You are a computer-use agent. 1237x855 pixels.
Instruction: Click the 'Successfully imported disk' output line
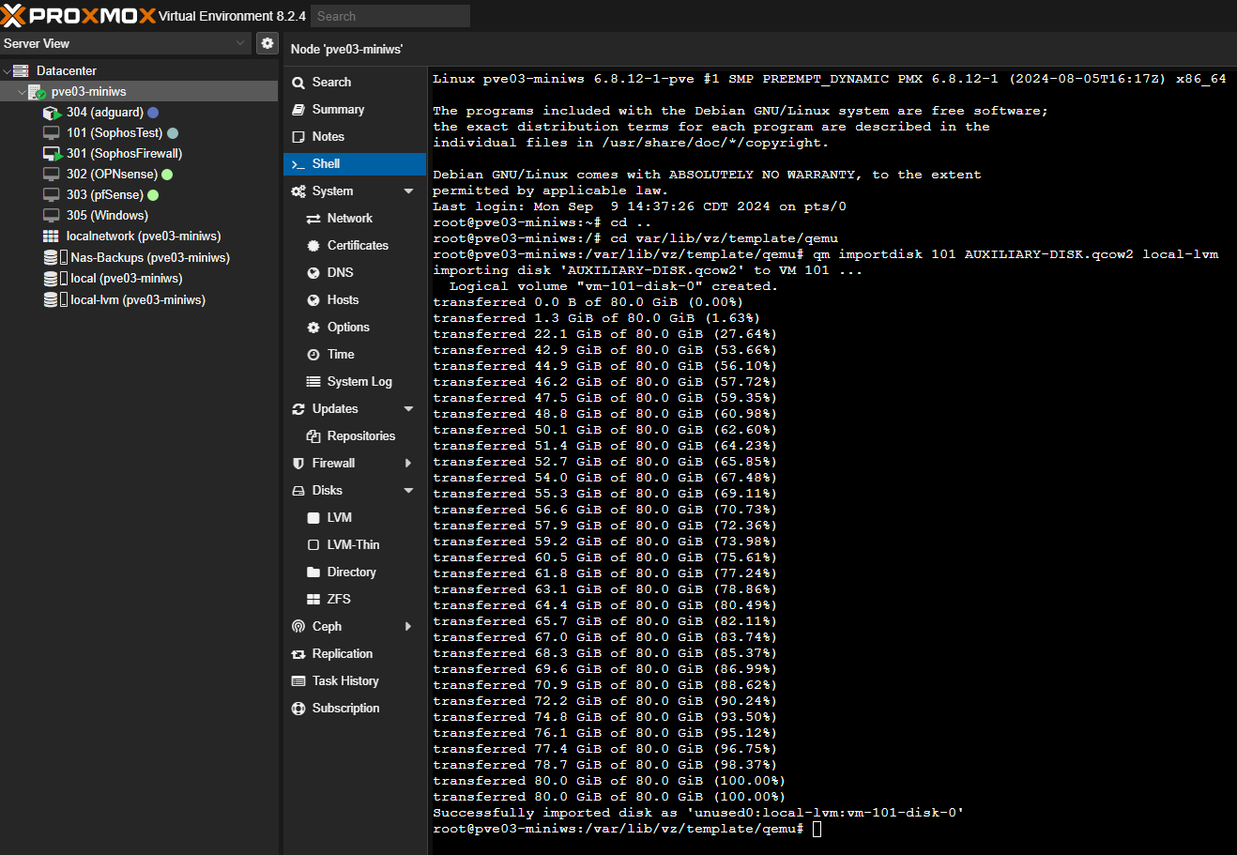pos(698,813)
